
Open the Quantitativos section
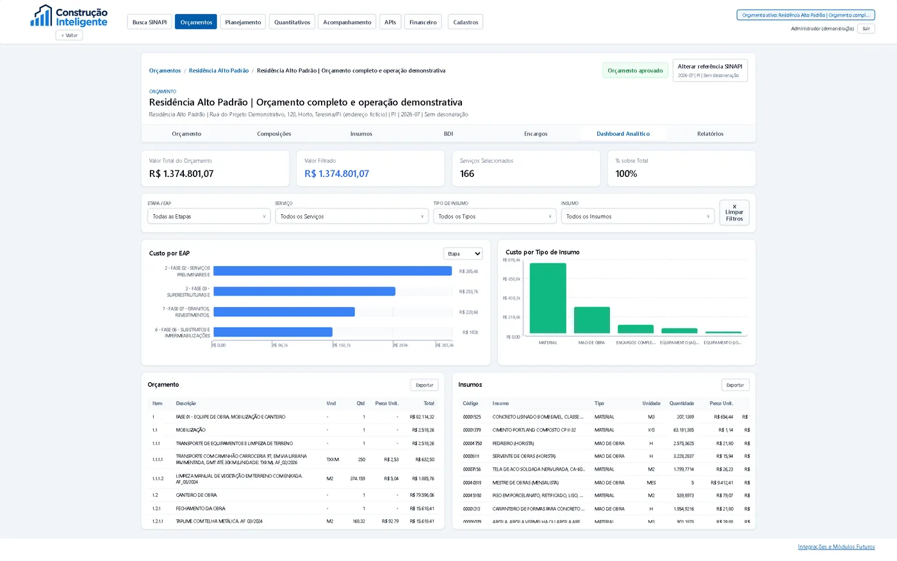pos(292,22)
